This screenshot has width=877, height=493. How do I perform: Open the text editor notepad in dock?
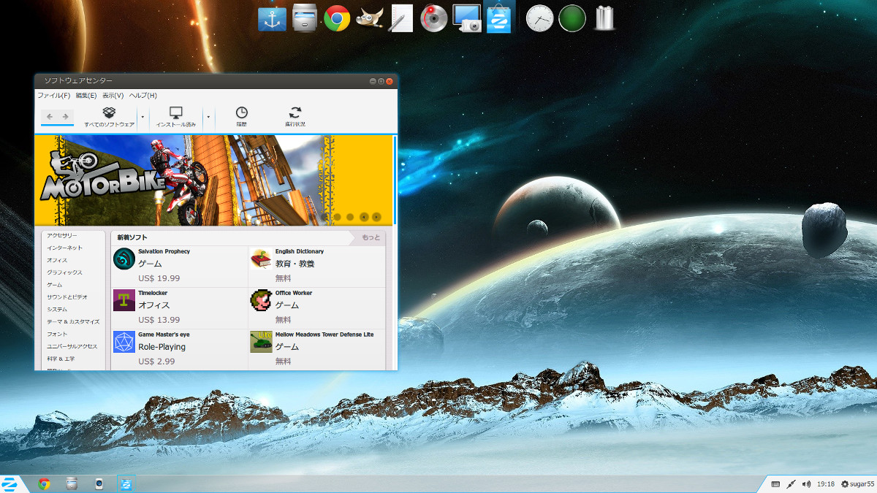click(400, 18)
